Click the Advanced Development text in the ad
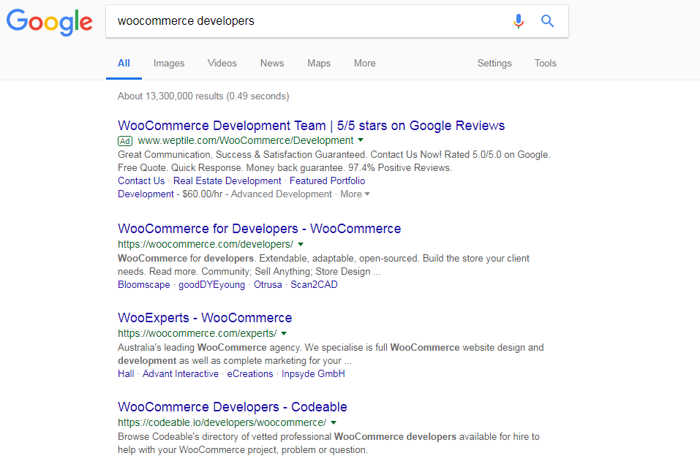The image size is (700, 464). click(x=282, y=194)
